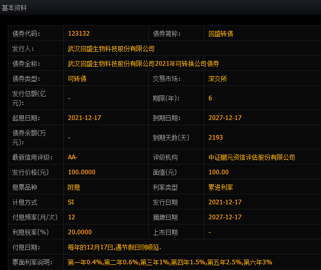Click coupon type value 附息

click(74, 187)
